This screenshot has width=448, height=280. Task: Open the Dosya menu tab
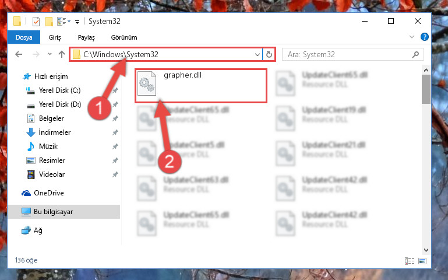24,37
